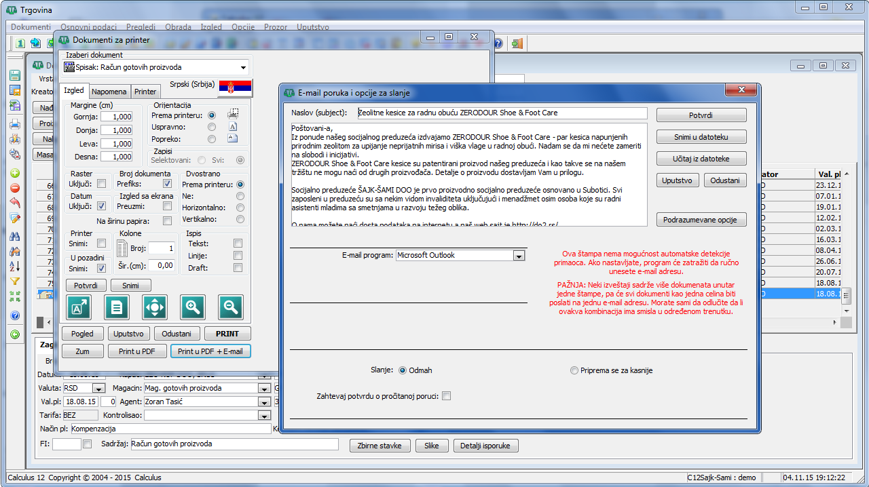Screen dimensions: 869x487
Task: Click the Zbirne stavke button
Action: pos(380,446)
